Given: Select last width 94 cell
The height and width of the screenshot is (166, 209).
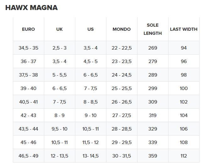Looking at the screenshot, I should tap(184, 48).
